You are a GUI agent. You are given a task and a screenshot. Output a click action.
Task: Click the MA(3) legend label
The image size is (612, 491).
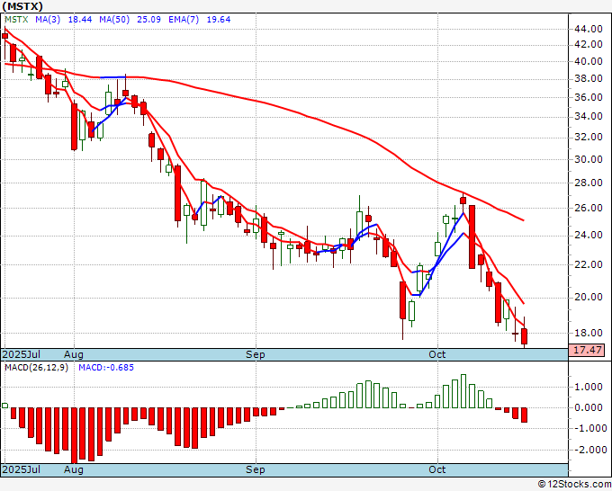(48, 20)
